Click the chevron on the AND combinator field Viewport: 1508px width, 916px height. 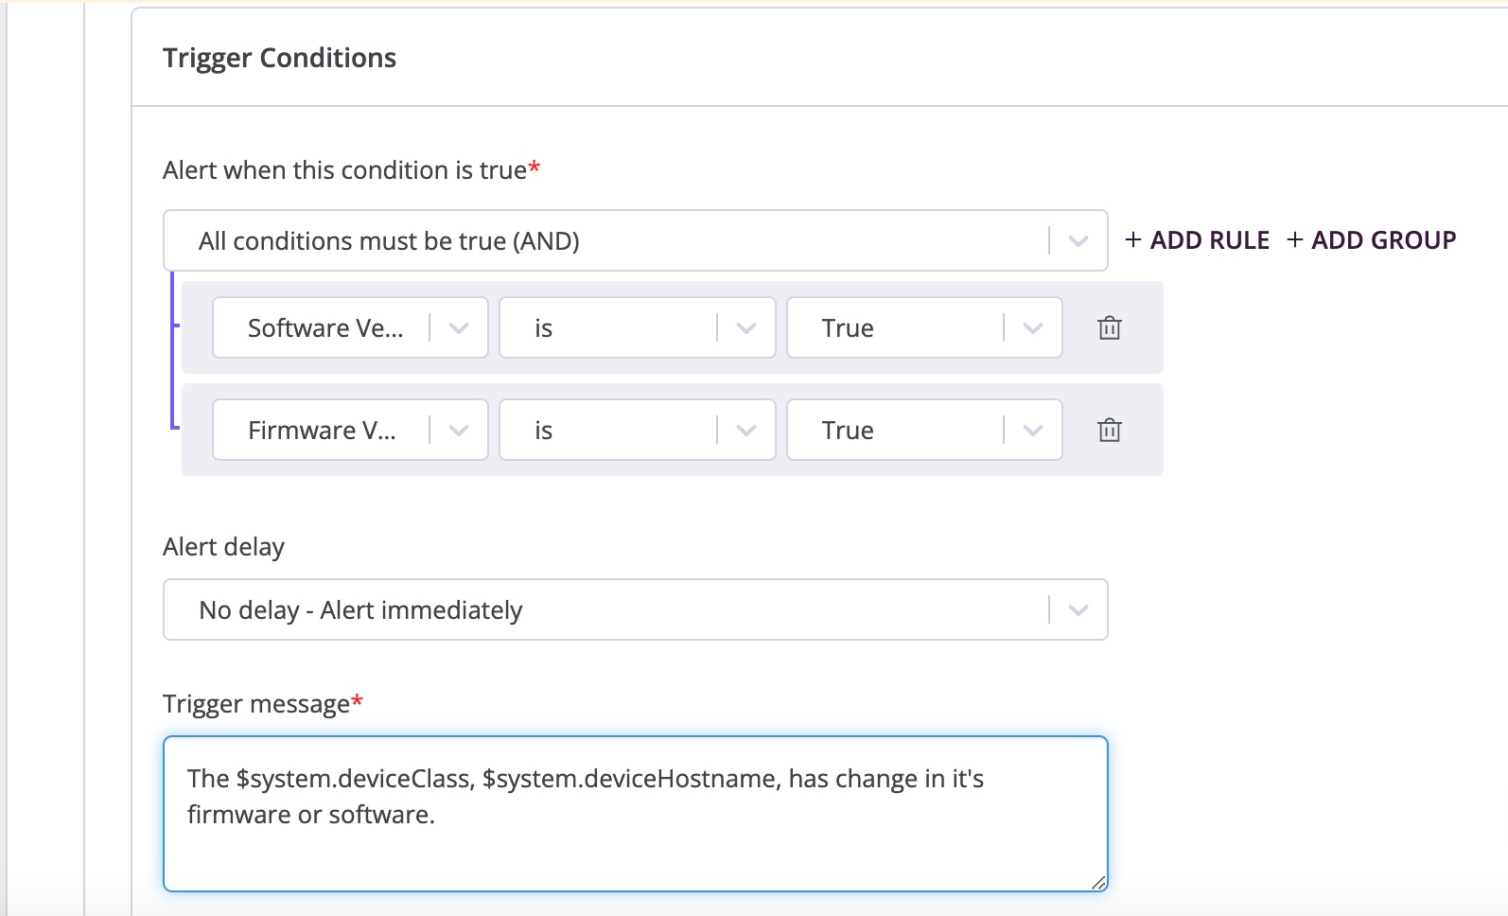[x=1077, y=240]
